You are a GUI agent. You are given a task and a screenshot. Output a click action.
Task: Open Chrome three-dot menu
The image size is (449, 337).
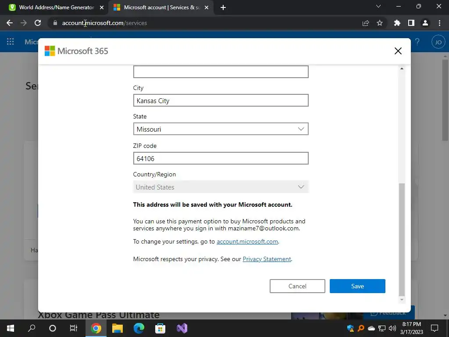(439, 23)
